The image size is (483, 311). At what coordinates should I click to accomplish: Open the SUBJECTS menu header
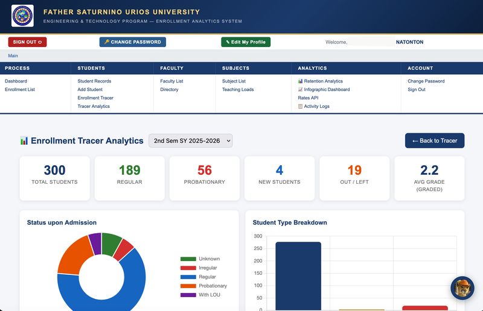tap(235, 68)
